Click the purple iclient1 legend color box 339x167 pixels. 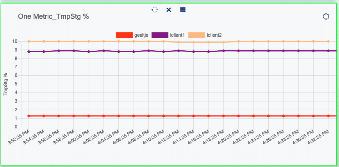[160, 35]
